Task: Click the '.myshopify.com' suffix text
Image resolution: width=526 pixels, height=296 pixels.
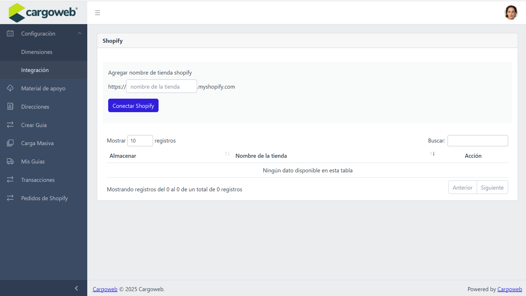Action: tap(216, 86)
